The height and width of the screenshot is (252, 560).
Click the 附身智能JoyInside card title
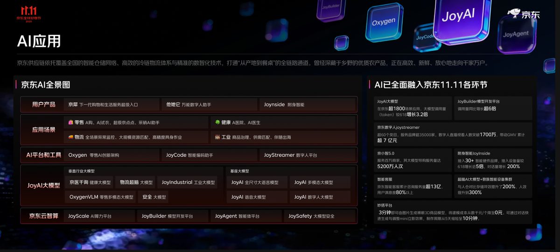tap(474, 153)
